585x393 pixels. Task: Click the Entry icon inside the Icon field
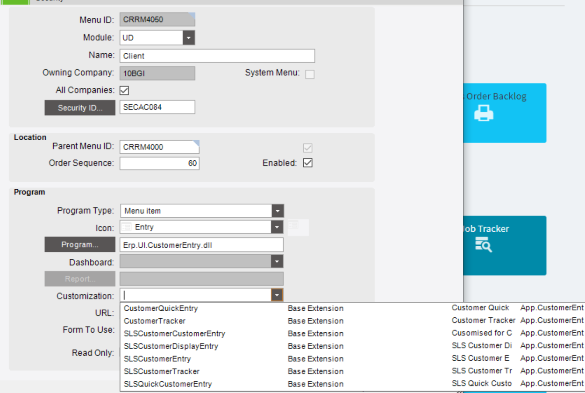(x=126, y=228)
